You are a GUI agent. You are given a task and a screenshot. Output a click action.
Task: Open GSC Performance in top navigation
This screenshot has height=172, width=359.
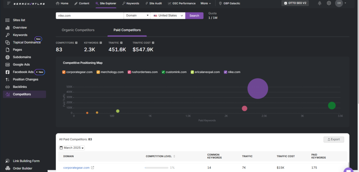182,4
